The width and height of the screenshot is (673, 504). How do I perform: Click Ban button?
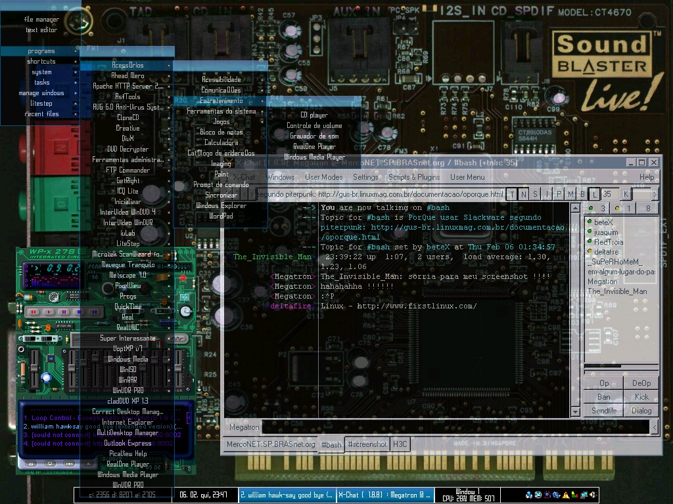click(x=603, y=397)
